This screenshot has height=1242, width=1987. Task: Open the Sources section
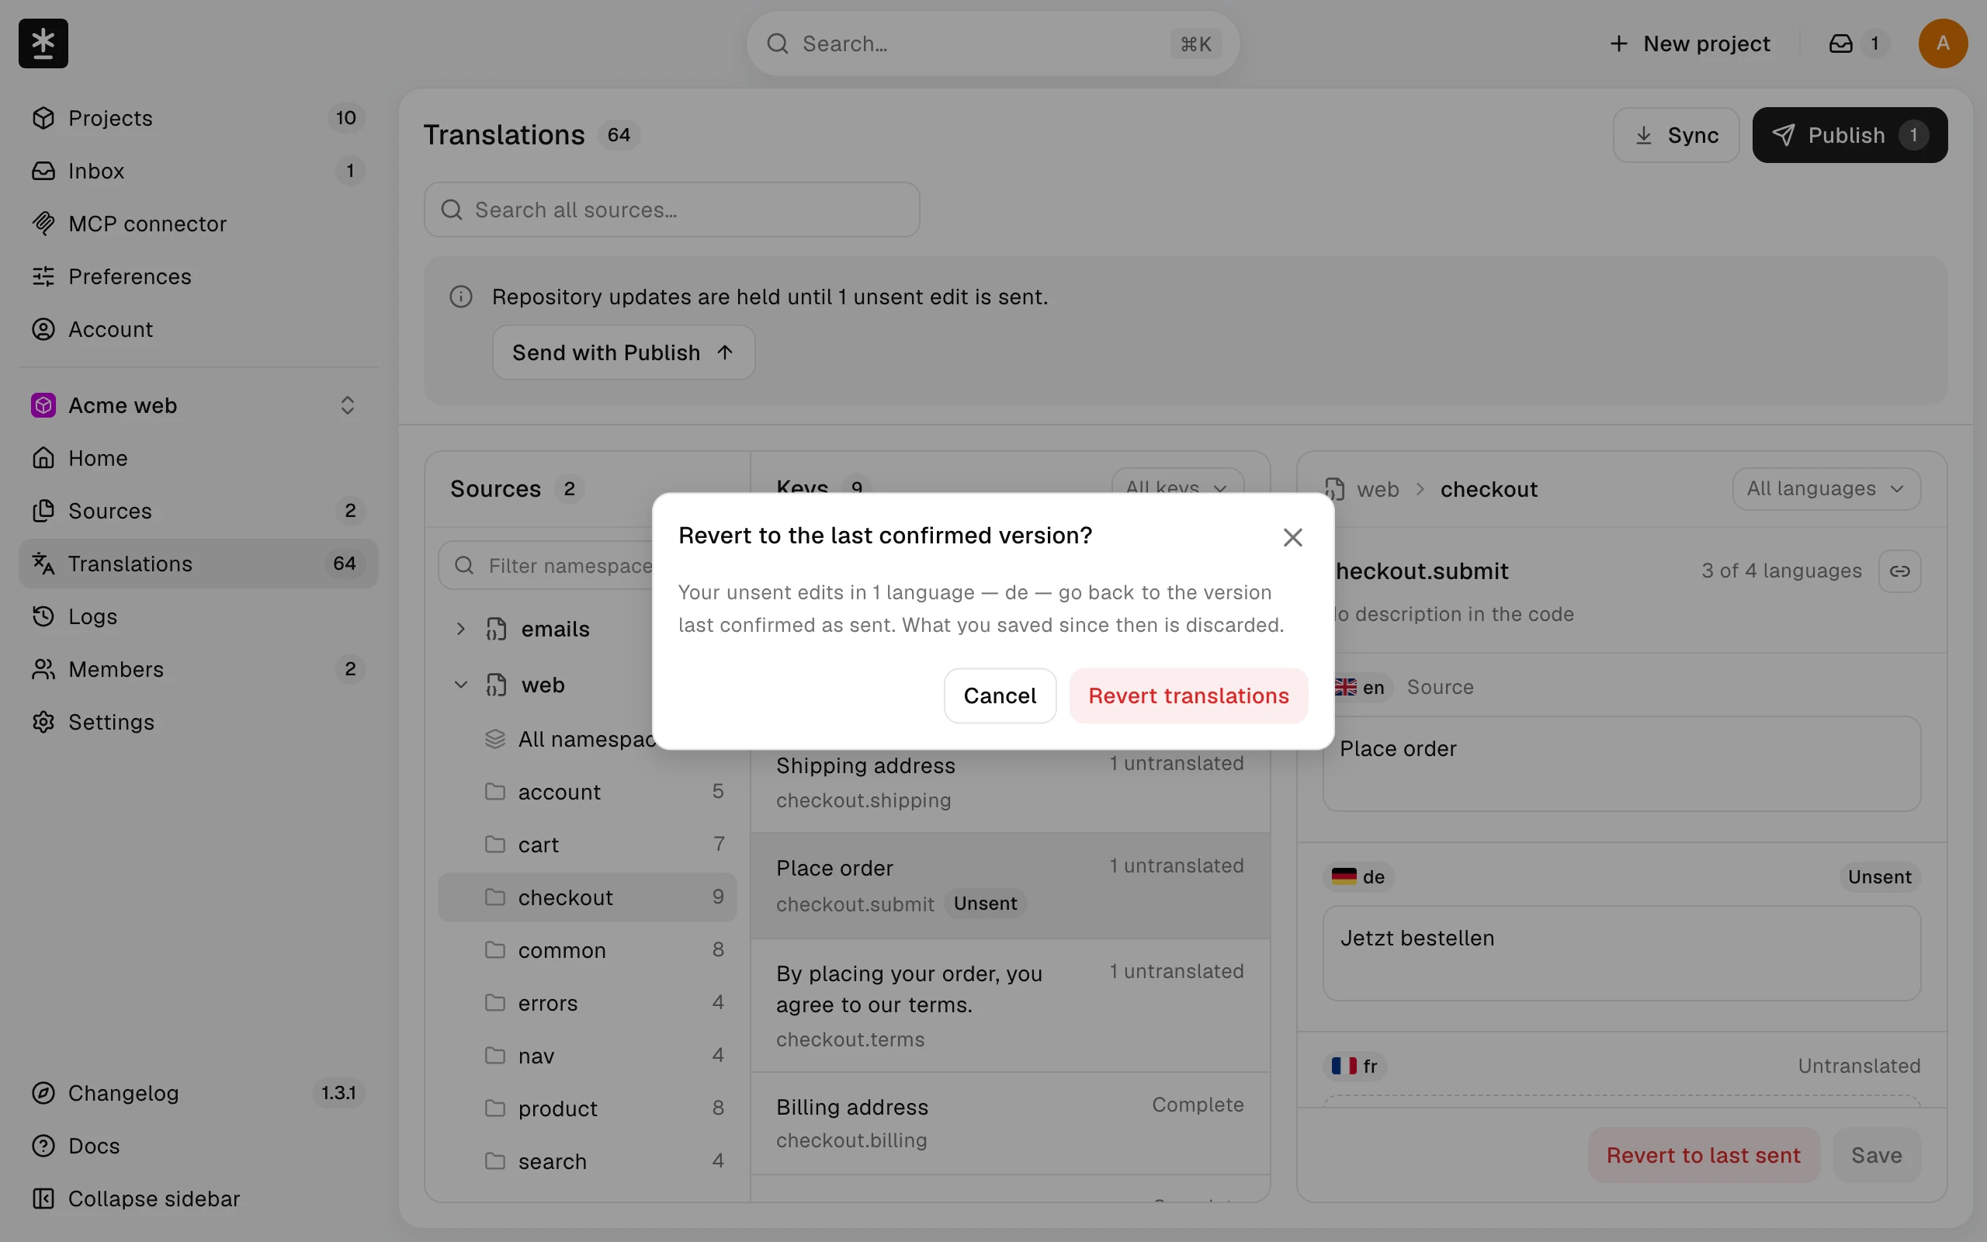click(x=198, y=511)
